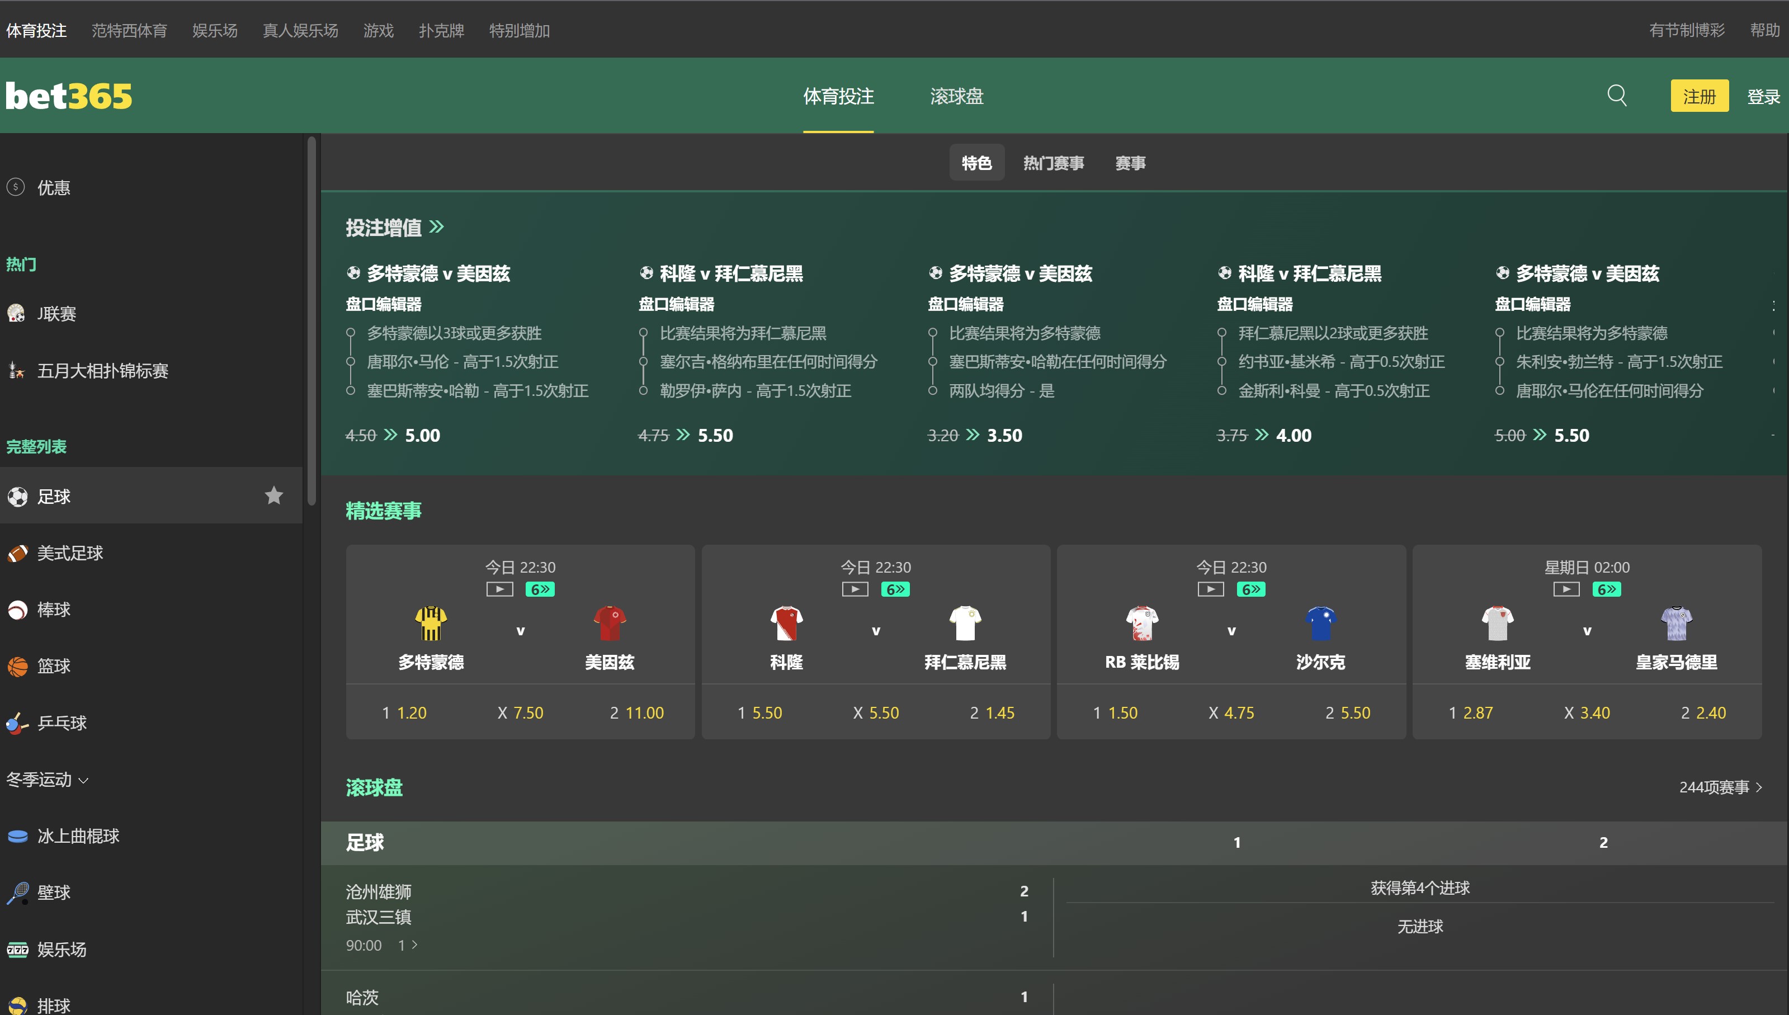Open 范特西体育 in the top menu

pos(130,30)
